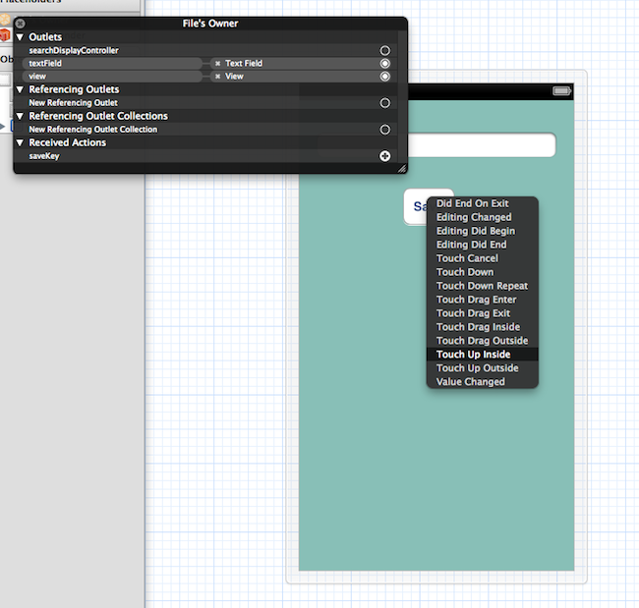Viewport: 639px width, 608px height.
Task: Click the battery icon in status bar
Action: click(561, 90)
